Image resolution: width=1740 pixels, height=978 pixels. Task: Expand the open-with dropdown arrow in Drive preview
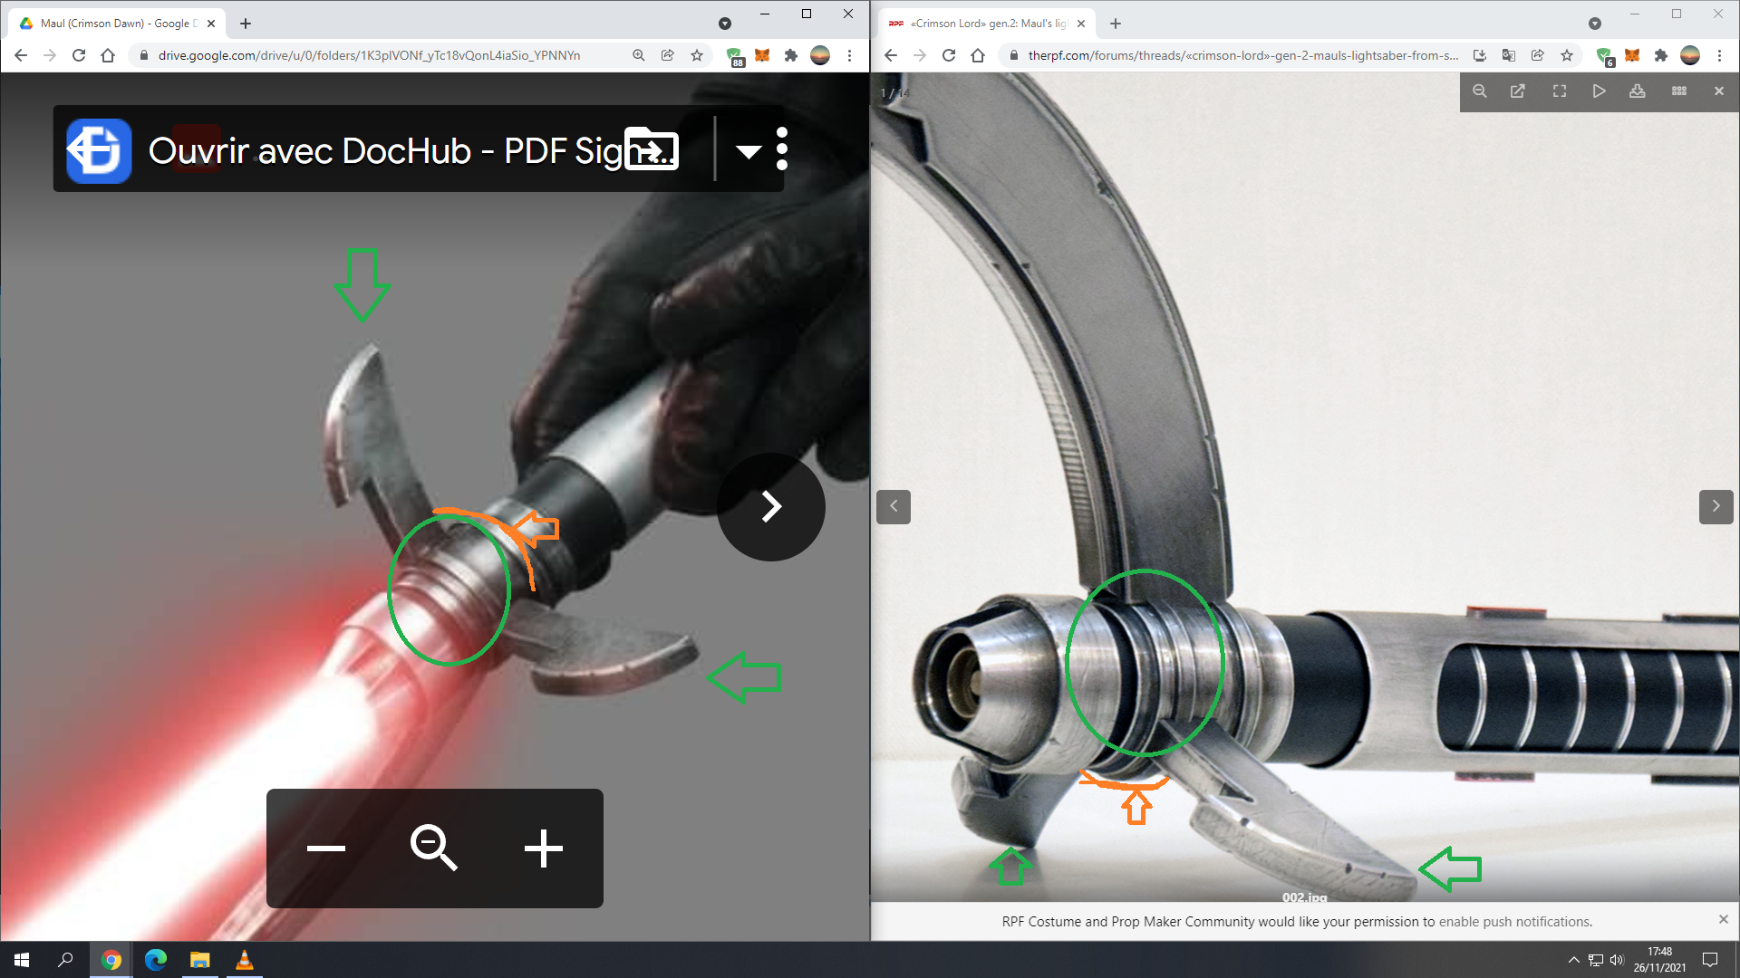pyautogui.click(x=749, y=150)
